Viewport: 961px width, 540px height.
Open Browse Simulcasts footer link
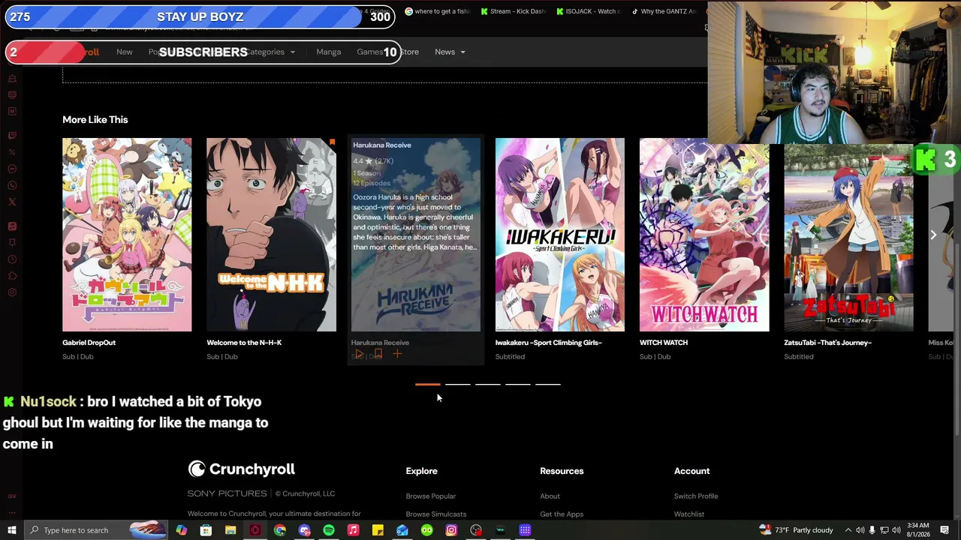(436, 514)
